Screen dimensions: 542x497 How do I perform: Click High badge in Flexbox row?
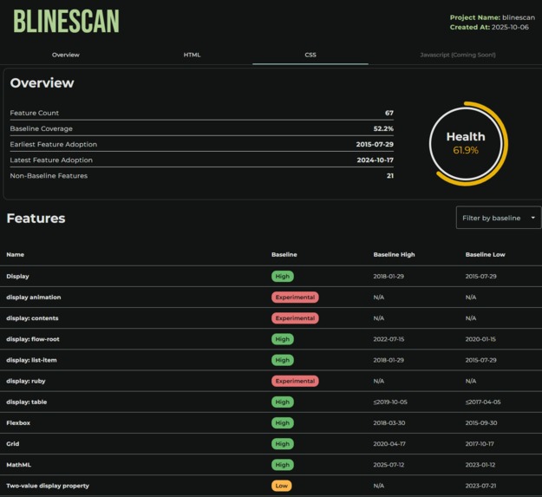(x=283, y=422)
